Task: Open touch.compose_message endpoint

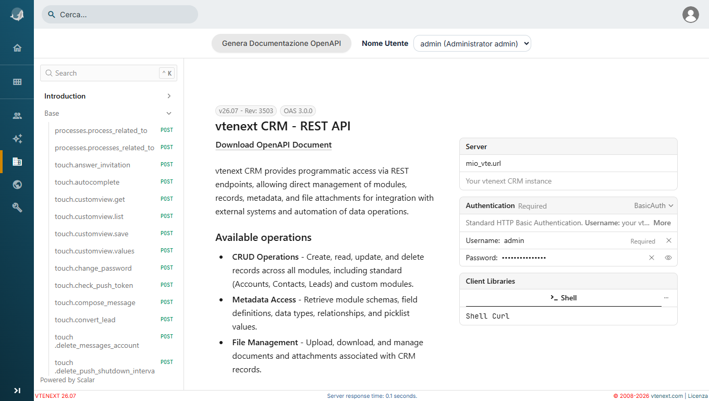Action: (x=108, y=302)
